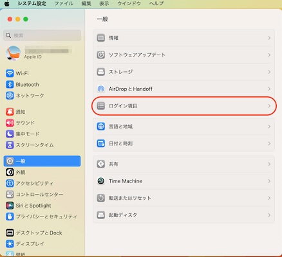Expand the 共有 row chevron
This screenshot has height=257, width=282.
(x=269, y=164)
